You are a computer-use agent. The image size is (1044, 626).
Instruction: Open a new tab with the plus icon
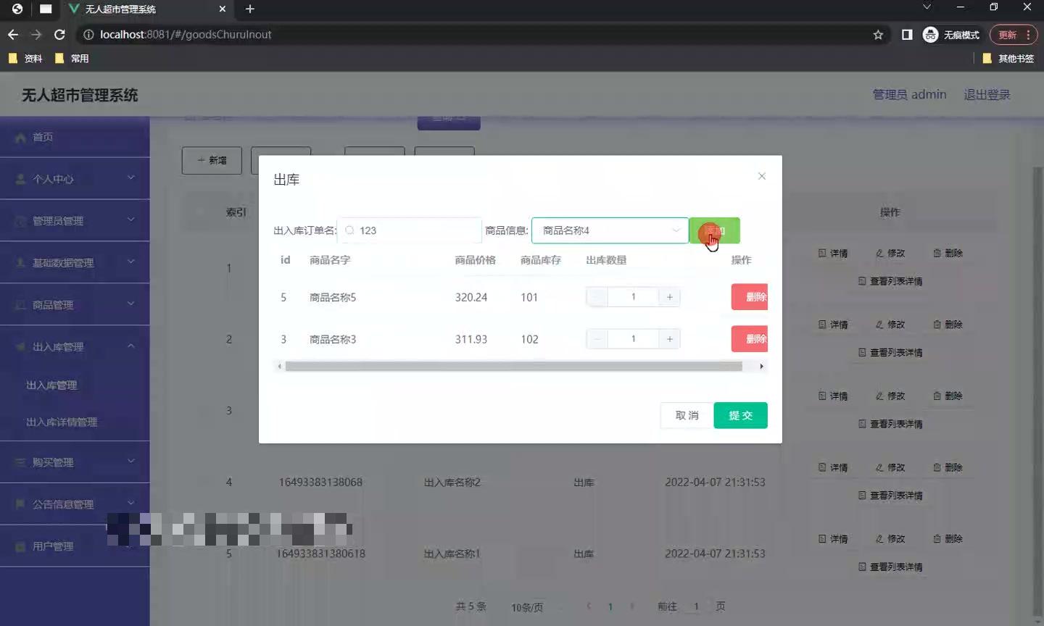250,9
